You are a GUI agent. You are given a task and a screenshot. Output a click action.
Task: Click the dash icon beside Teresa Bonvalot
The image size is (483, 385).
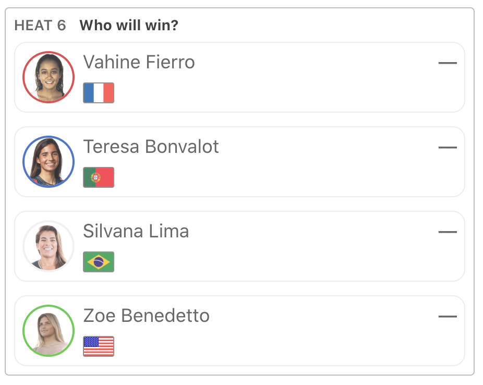coord(448,148)
